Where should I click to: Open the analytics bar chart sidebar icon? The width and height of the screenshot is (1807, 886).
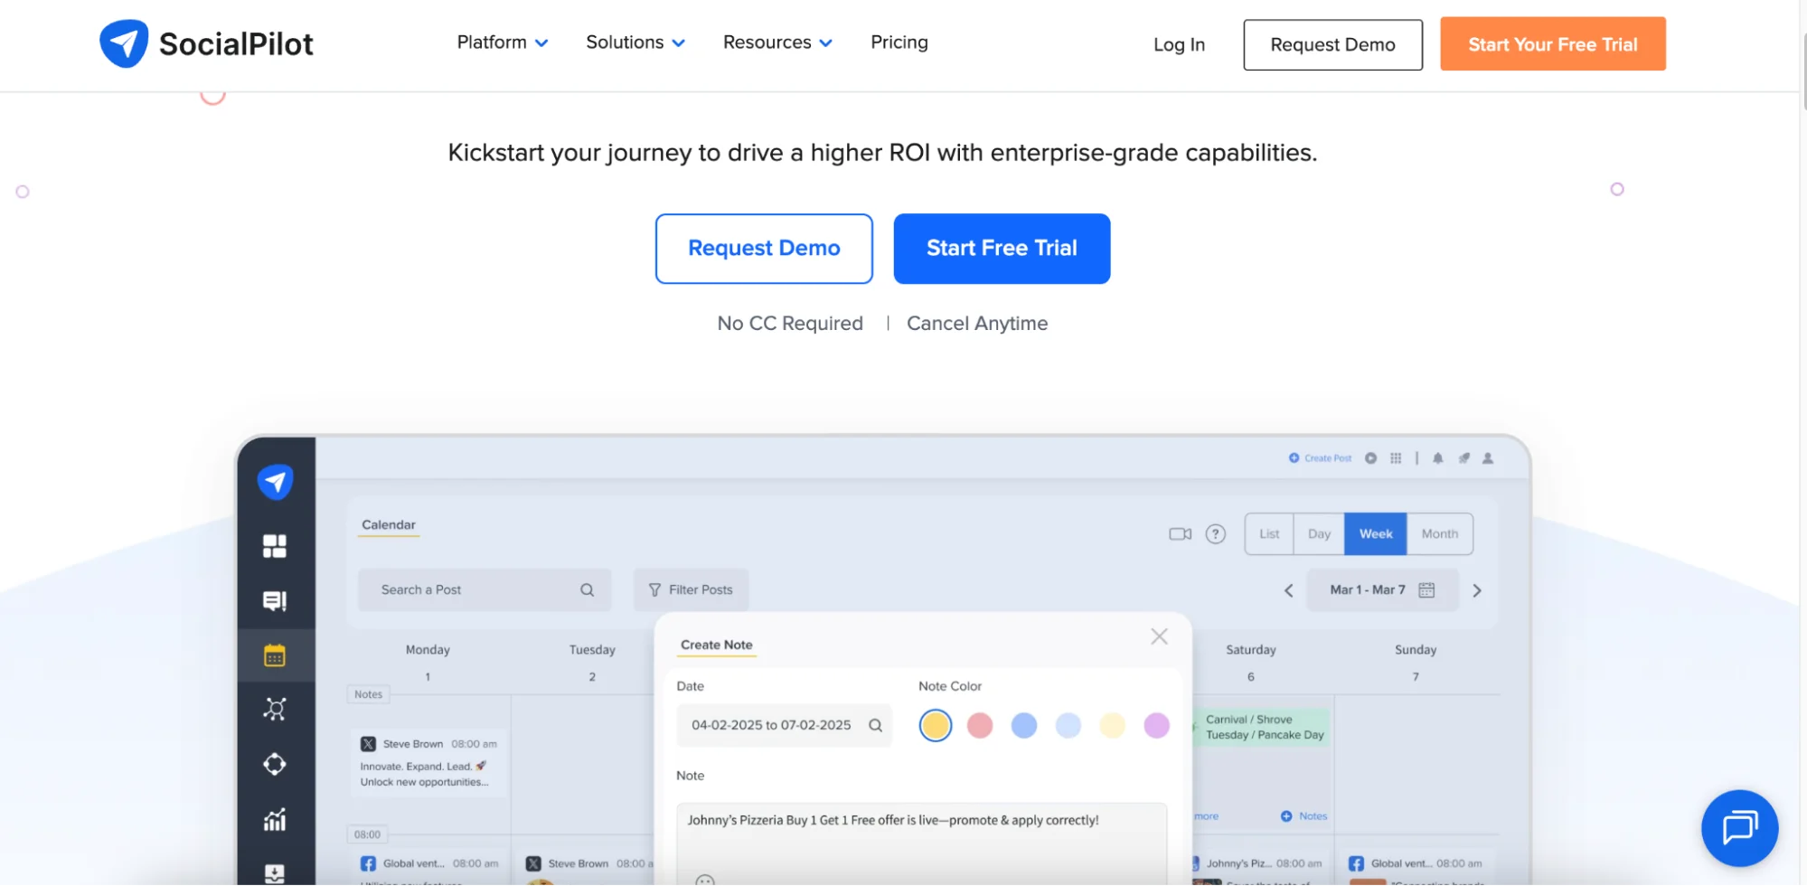coord(275,820)
